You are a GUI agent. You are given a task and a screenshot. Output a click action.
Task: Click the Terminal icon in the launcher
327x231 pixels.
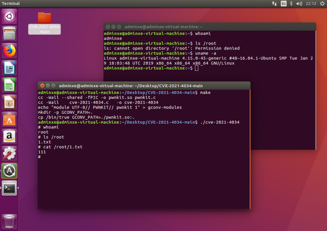tap(9, 188)
